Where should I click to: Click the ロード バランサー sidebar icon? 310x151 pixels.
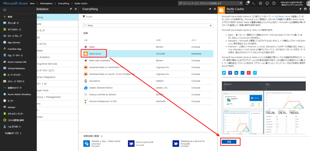[x=5, y=75]
